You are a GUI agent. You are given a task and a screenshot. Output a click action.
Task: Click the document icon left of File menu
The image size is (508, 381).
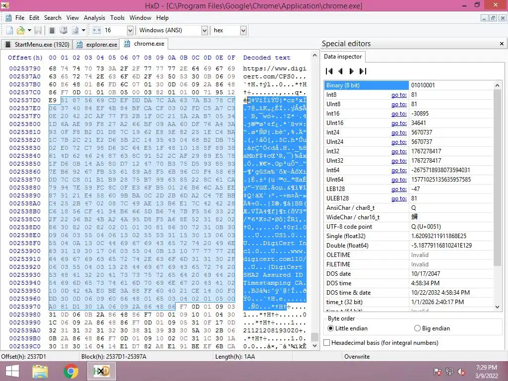[8, 18]
